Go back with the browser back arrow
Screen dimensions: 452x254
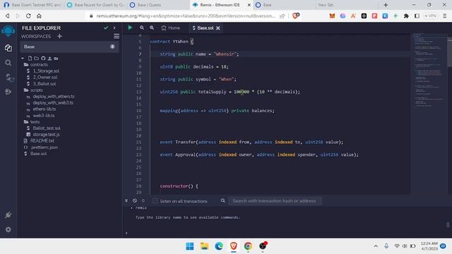coord(8,16)
